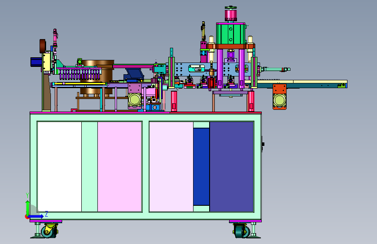The image size is (377, 244).
Task: Select the light blue horizontal mounting plate
Action: tap(212, 69)
